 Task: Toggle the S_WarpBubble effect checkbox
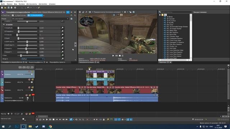click(29, 15)
